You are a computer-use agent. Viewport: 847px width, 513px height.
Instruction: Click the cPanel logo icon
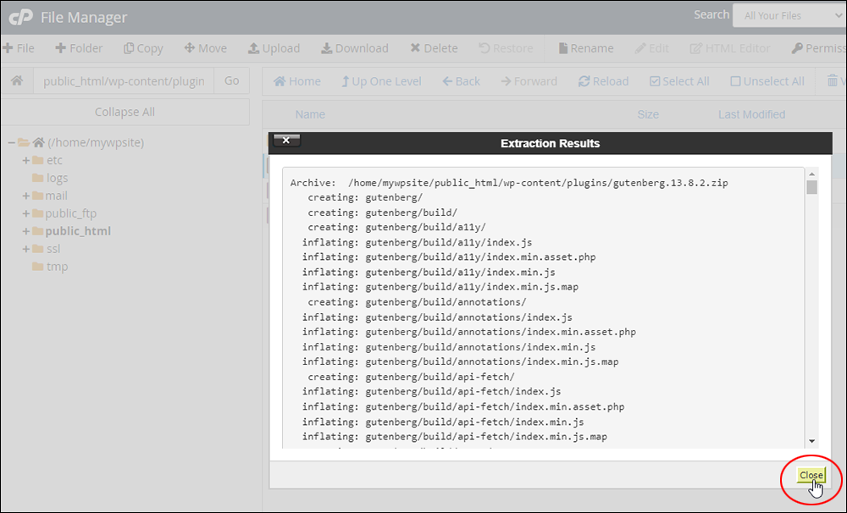pos(21,17)
